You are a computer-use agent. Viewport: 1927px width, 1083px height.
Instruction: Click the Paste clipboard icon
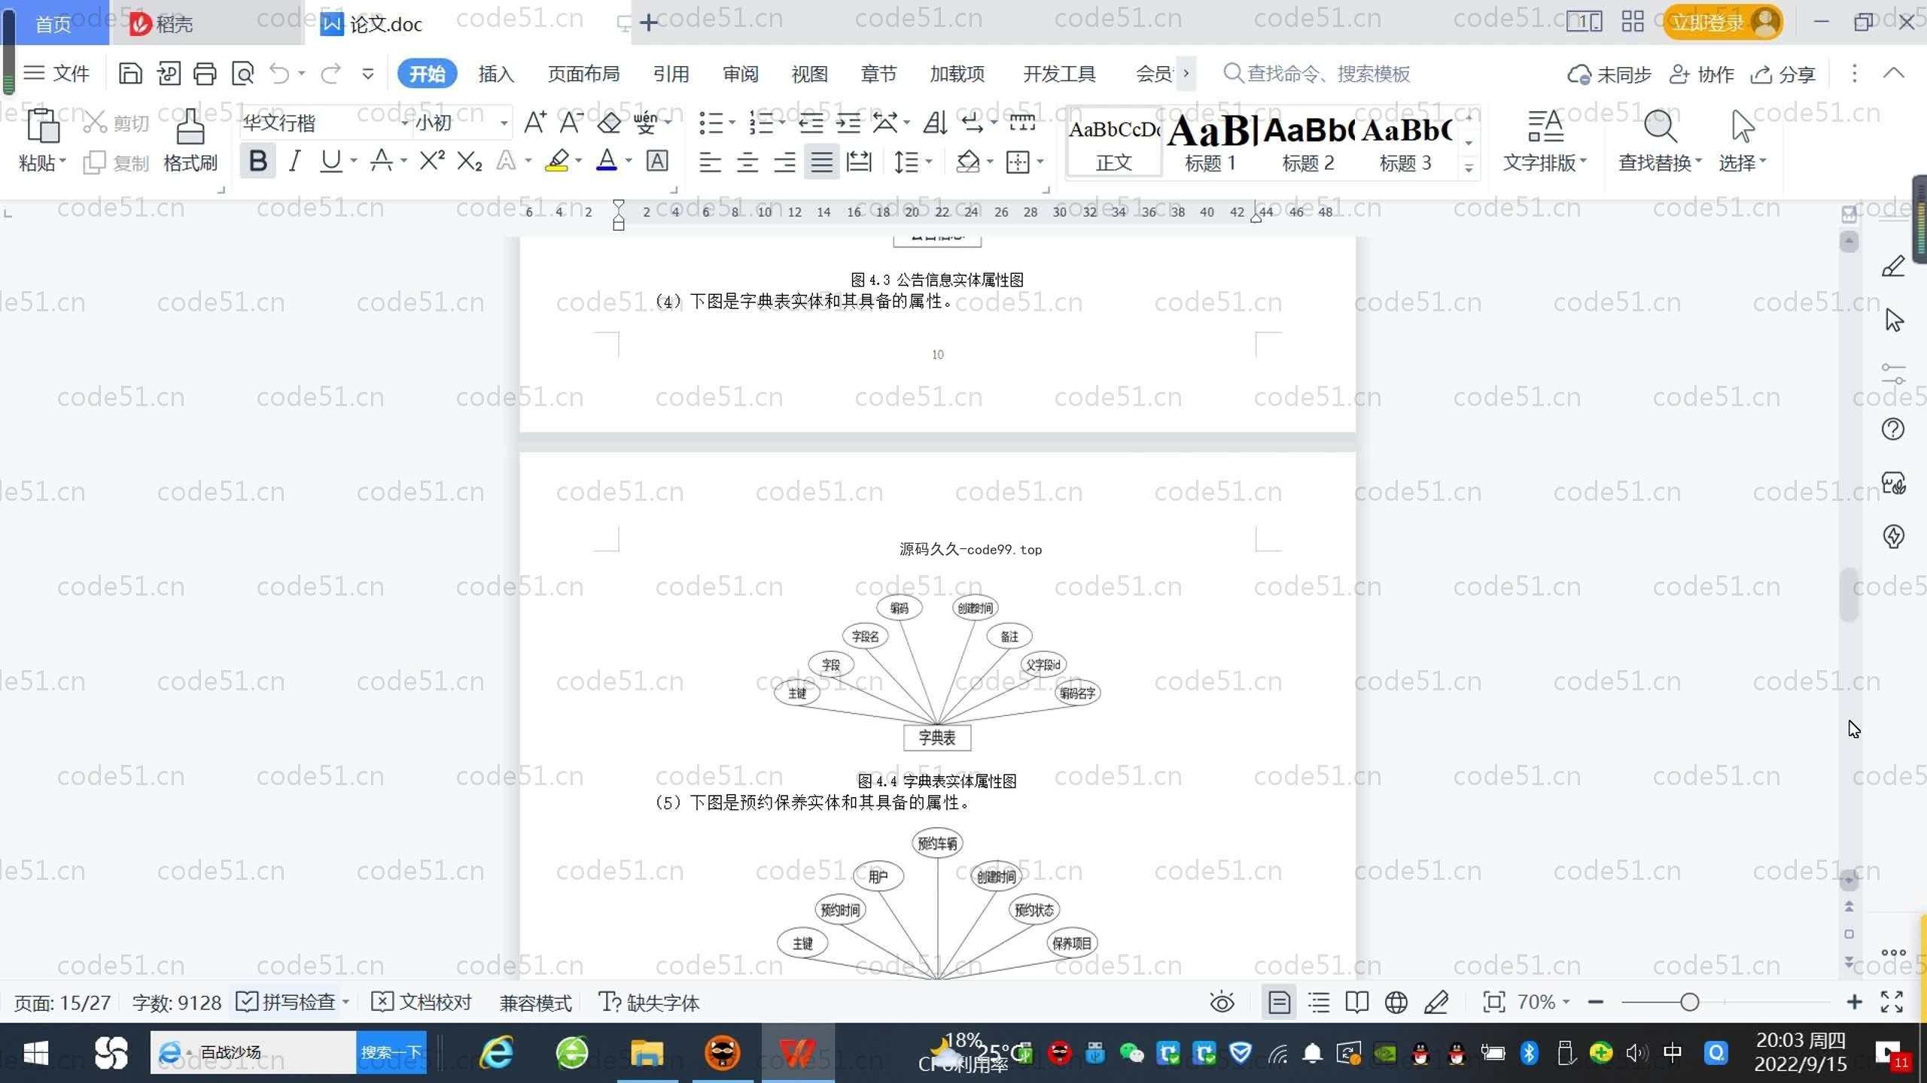(42, 126)
